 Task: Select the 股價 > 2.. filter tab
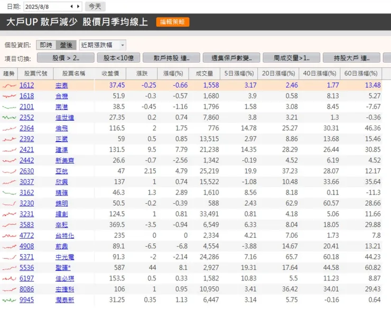[x=66, y=58]
